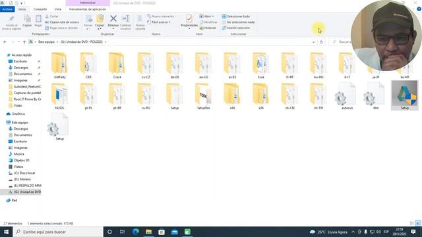The width and height of the screenshot is (422, 237).
Task: Open the it-IT folder
Action: coord(347,66)
